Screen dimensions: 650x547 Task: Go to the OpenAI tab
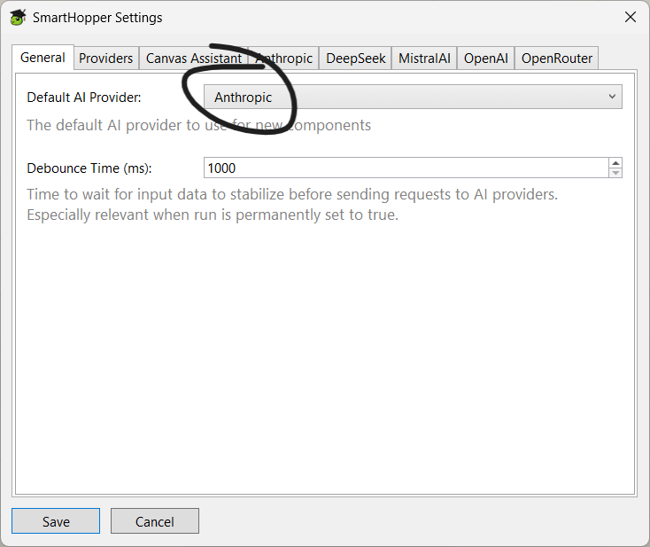pyautogui.click(x=486, y=59)
